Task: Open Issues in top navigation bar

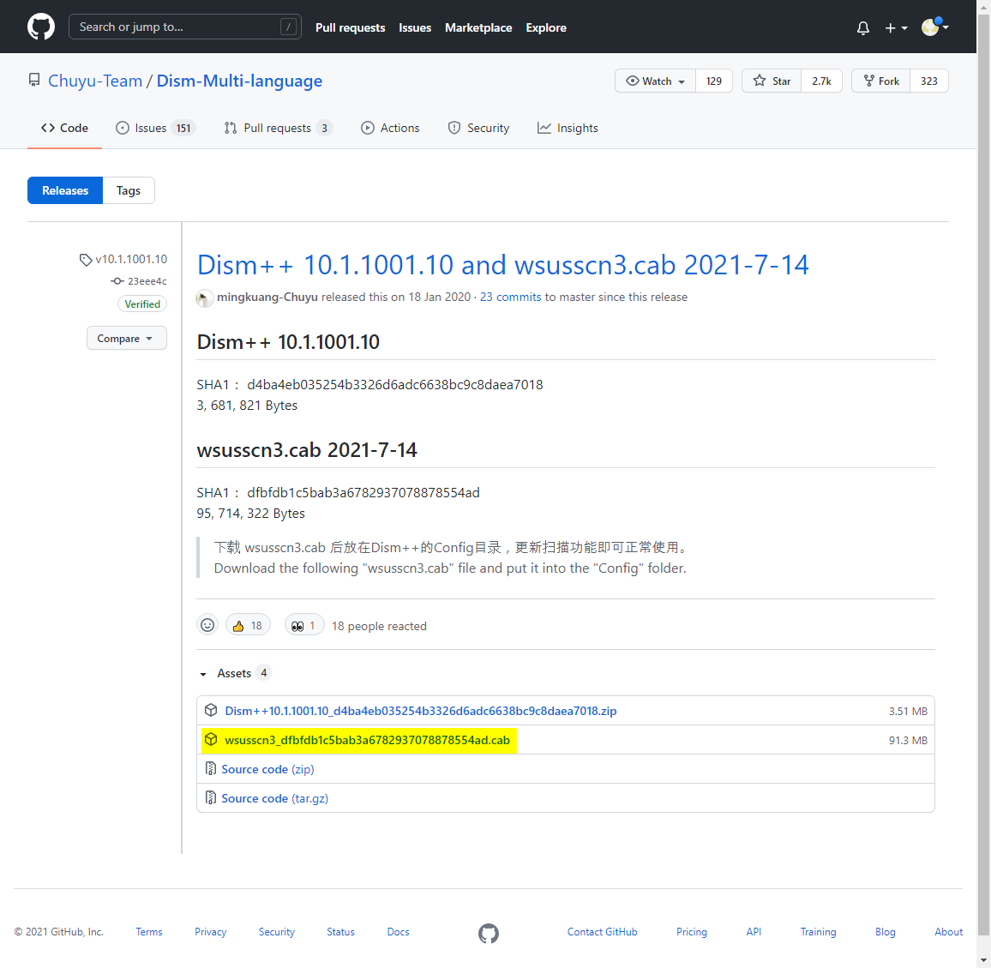Action: pos(415,27)
